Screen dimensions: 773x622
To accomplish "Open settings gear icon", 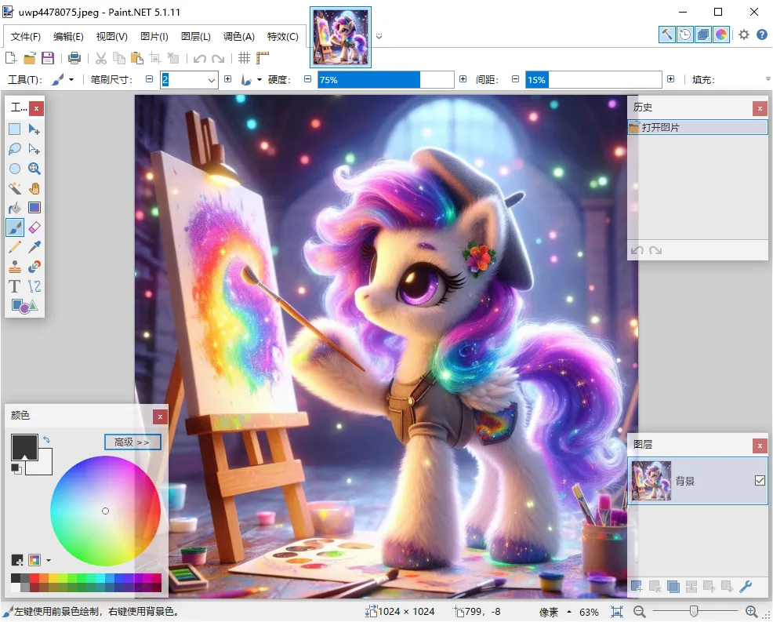I will click(x=744, y=35).
